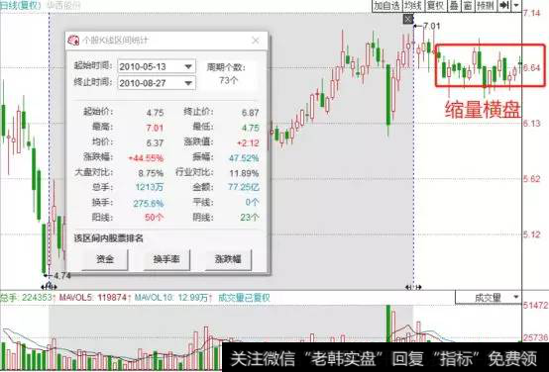The height and width of the screenshot is (372, 549).
Task: Click the 5.62 price axis label
Action: pyautogui.click(x=531, y=179)
